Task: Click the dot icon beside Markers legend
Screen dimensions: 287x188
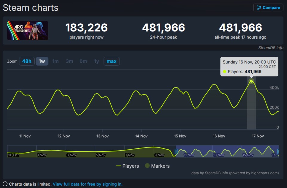Action: [x=147, y=166]
